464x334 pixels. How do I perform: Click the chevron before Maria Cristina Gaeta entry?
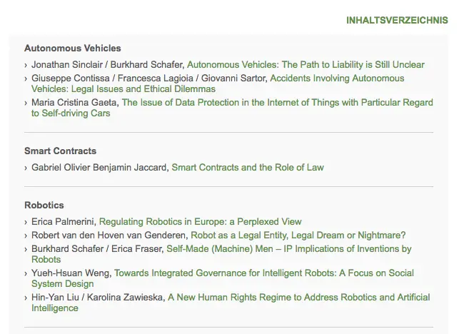click(26, 103)
